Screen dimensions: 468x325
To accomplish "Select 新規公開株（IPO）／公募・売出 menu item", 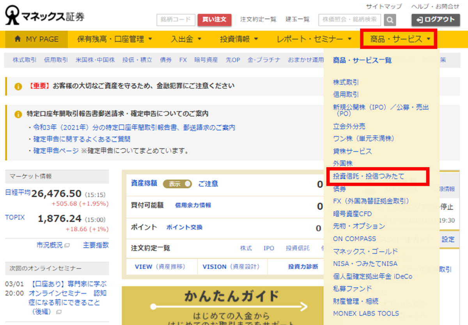I will 381,110.
